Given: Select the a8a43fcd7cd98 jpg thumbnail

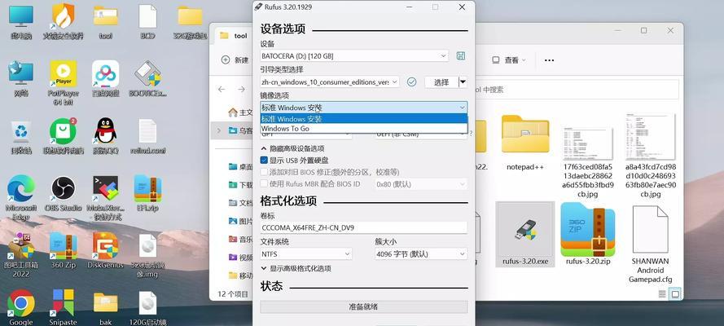Looking at the screenshot, I should [x=650, y=156].
